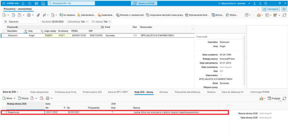288x136 pixels.
Task: Click the document settings gear icon
Action: (53, 15)
